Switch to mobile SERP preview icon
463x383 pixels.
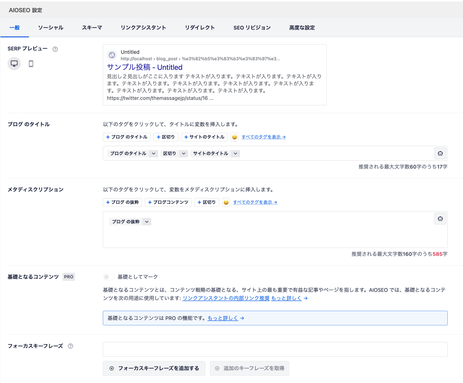[x=31, y=63]
